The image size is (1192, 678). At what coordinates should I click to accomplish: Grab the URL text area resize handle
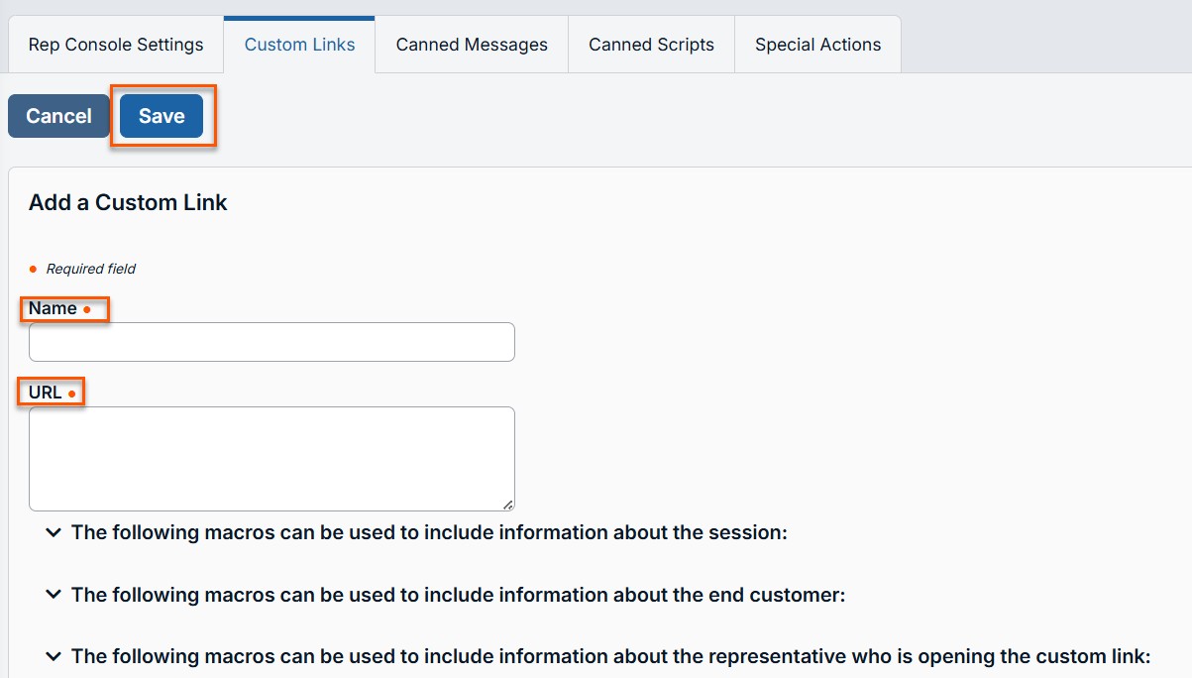click(508, 505)
